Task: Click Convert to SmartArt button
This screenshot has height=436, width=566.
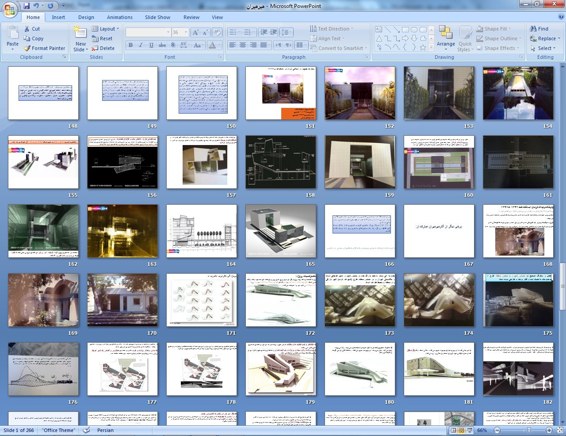Action: [338, 48]
